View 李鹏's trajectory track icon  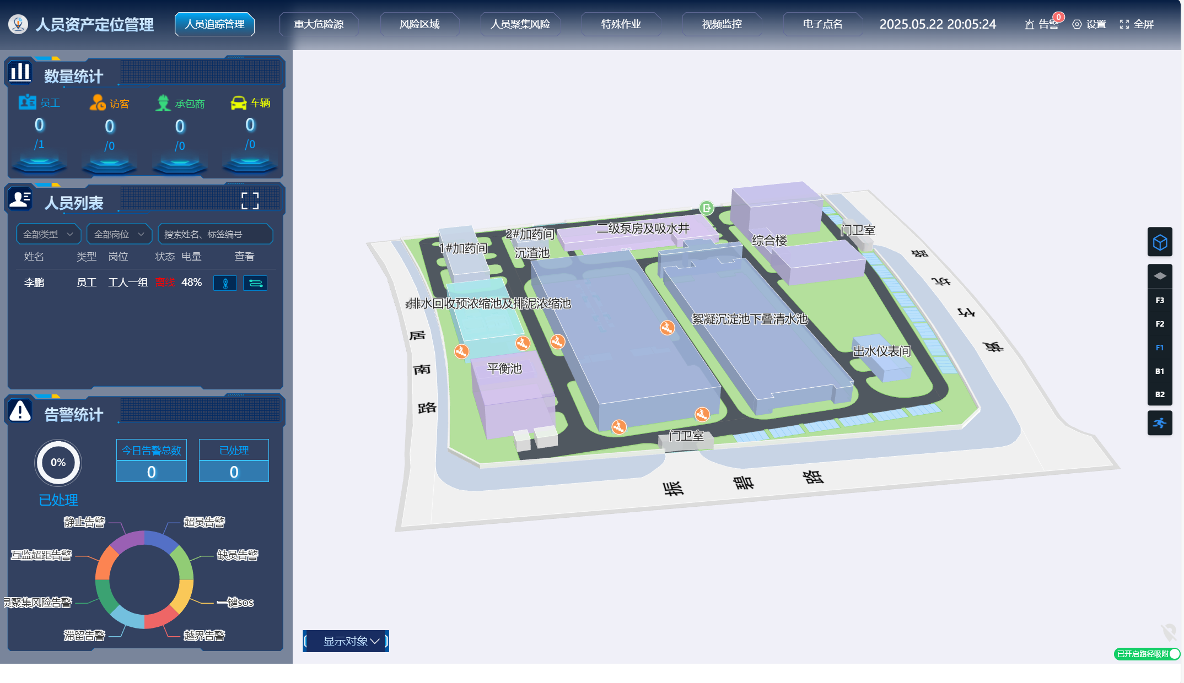[x=255, y=283]
